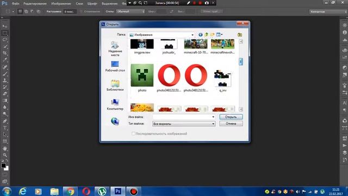Enable Subtract from selection mode
The height and width of the screenshot is (196, 348).
(x=32, y=11)
